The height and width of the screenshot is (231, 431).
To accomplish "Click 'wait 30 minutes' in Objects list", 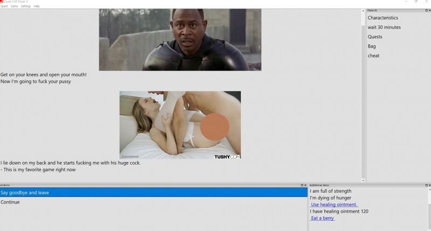I will pos(384,28).
